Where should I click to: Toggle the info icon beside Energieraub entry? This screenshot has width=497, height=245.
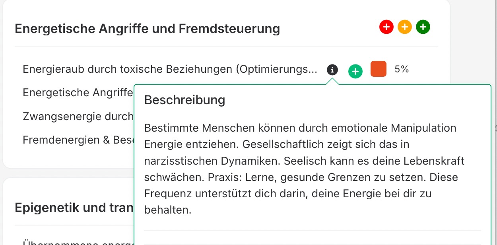[332, 70]
